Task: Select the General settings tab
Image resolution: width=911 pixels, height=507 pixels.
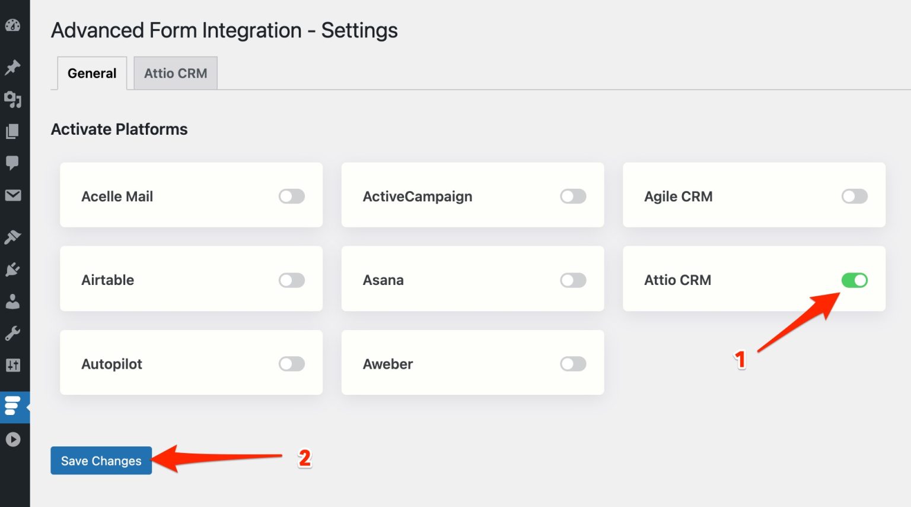Action: (91, 72)
